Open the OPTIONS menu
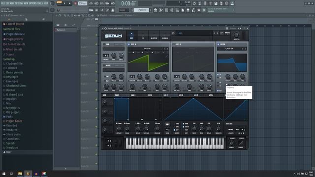 (x=33, y=3)
